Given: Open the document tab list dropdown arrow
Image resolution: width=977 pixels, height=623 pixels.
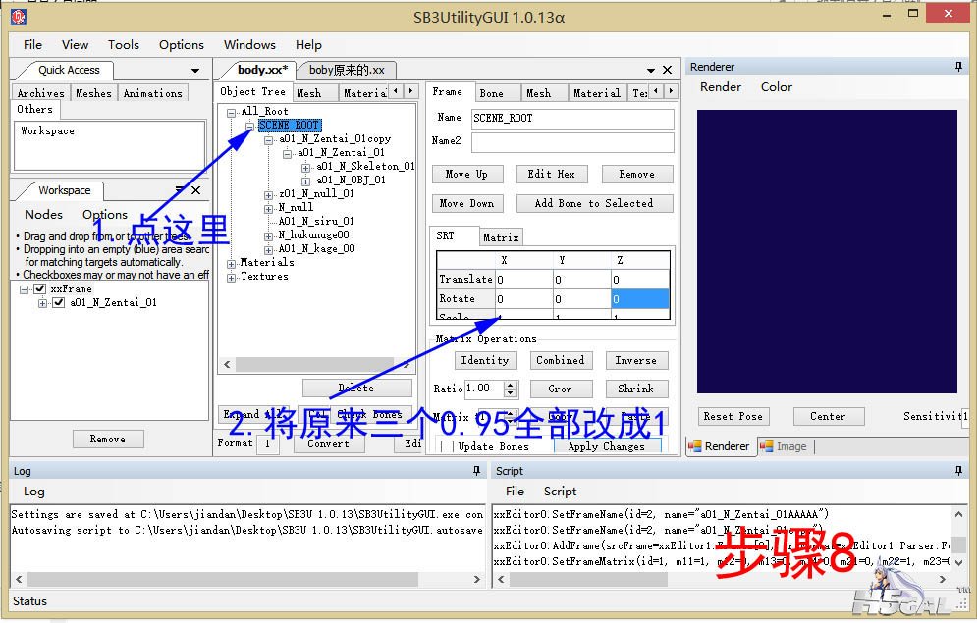Looking at the screenshot, I should (x=650, y=71).
